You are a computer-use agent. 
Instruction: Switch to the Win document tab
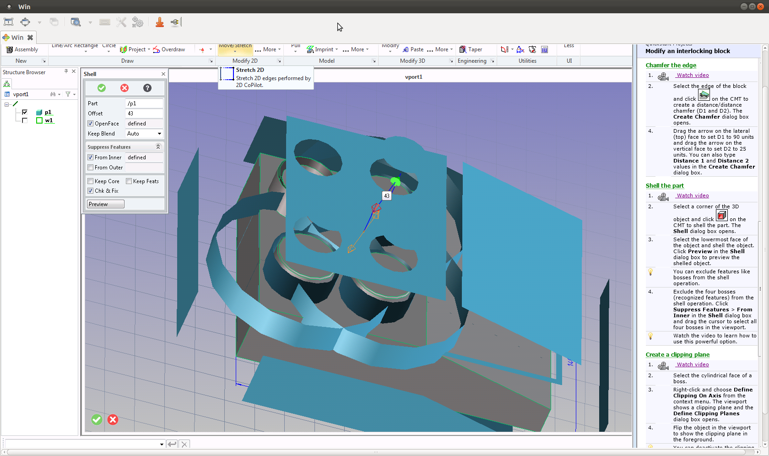[x=17, y=38]
